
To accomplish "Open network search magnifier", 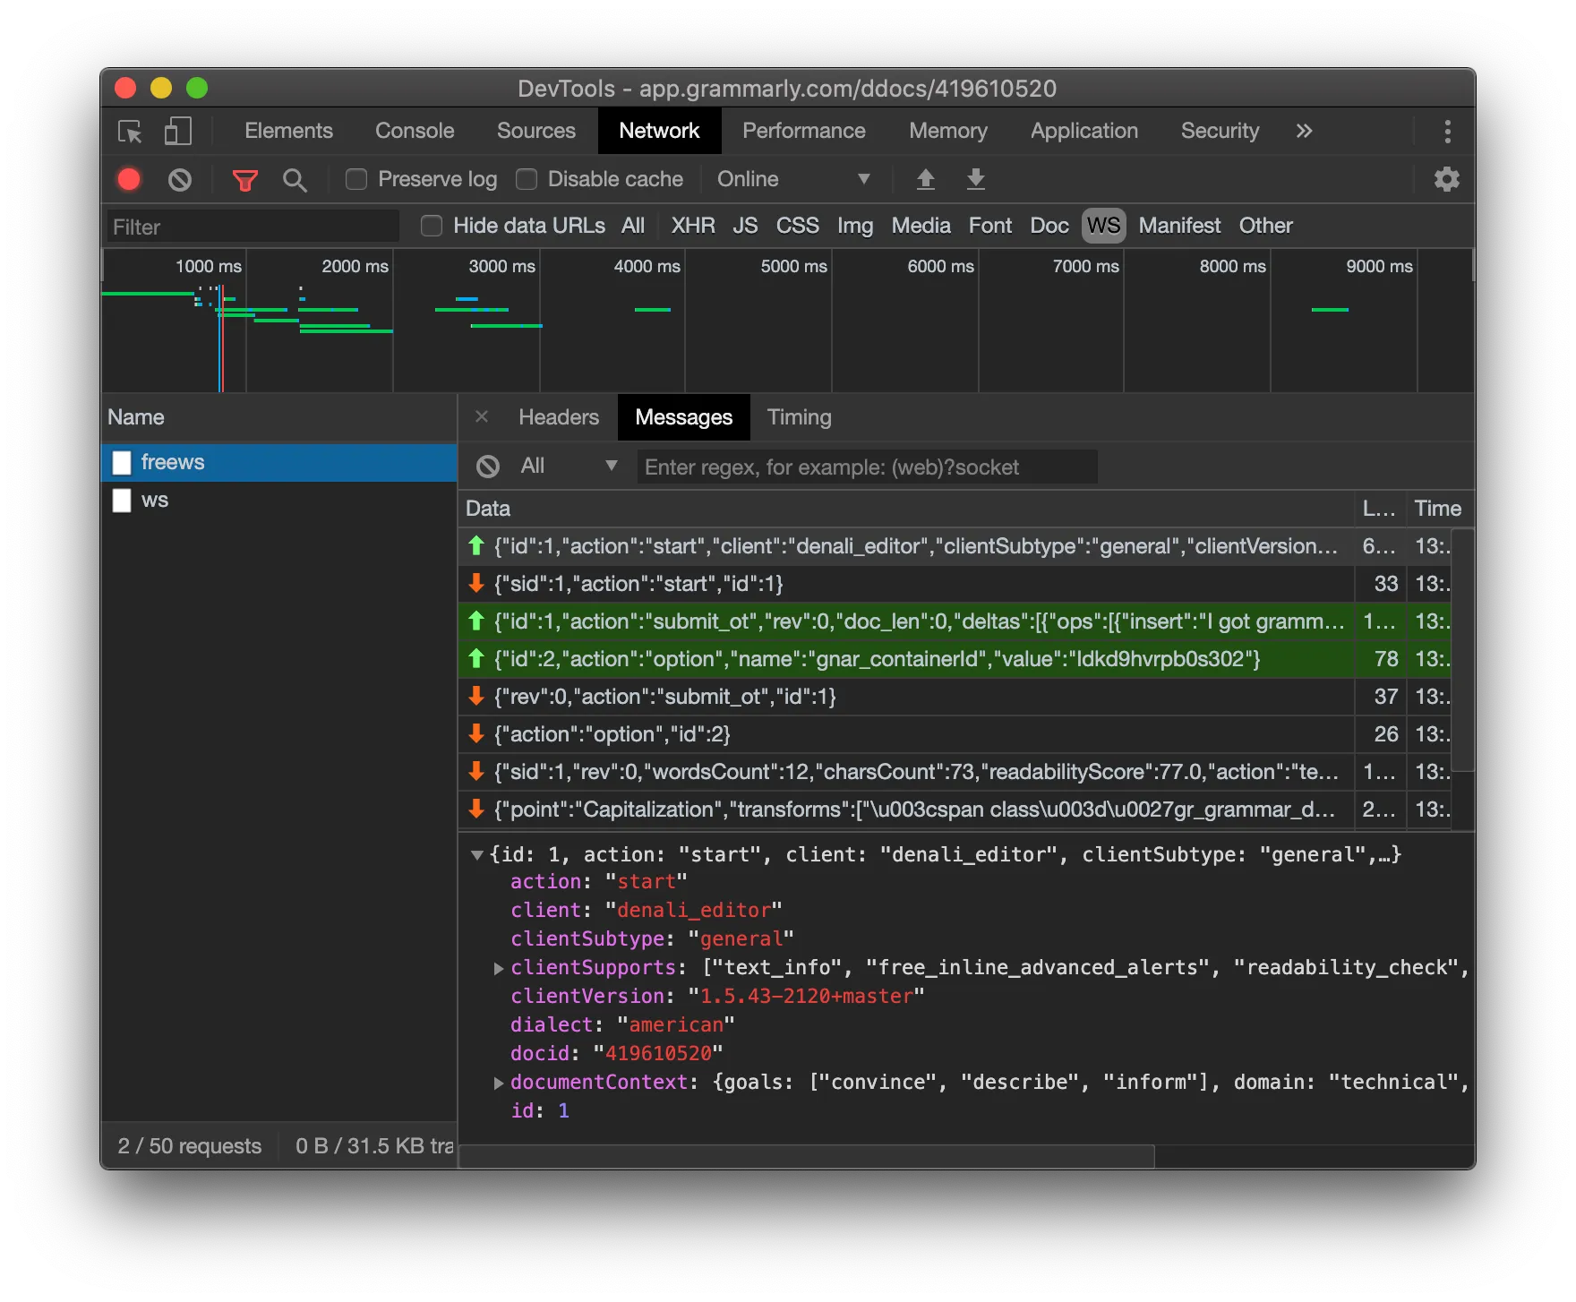I will 295,180.
